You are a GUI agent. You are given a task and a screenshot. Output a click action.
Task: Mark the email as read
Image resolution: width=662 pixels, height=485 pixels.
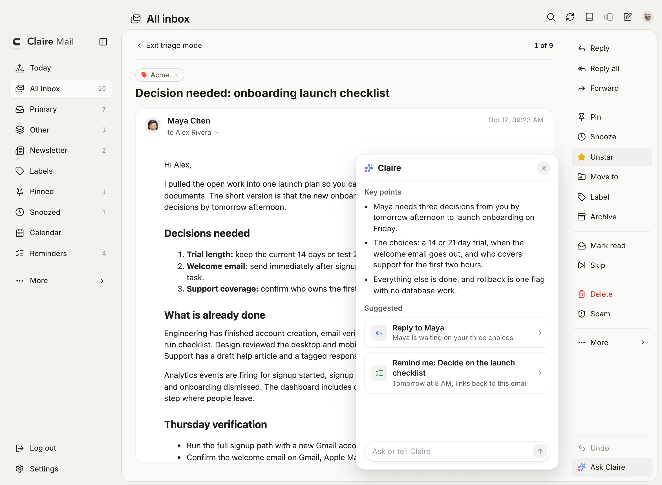[x=612, y=246]
